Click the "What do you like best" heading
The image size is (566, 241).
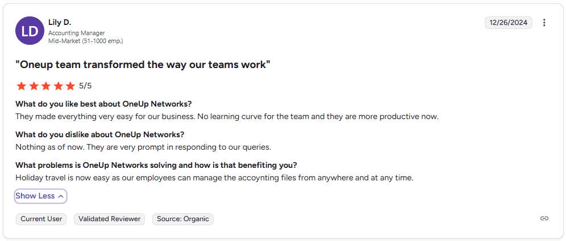tap(103, 104)
